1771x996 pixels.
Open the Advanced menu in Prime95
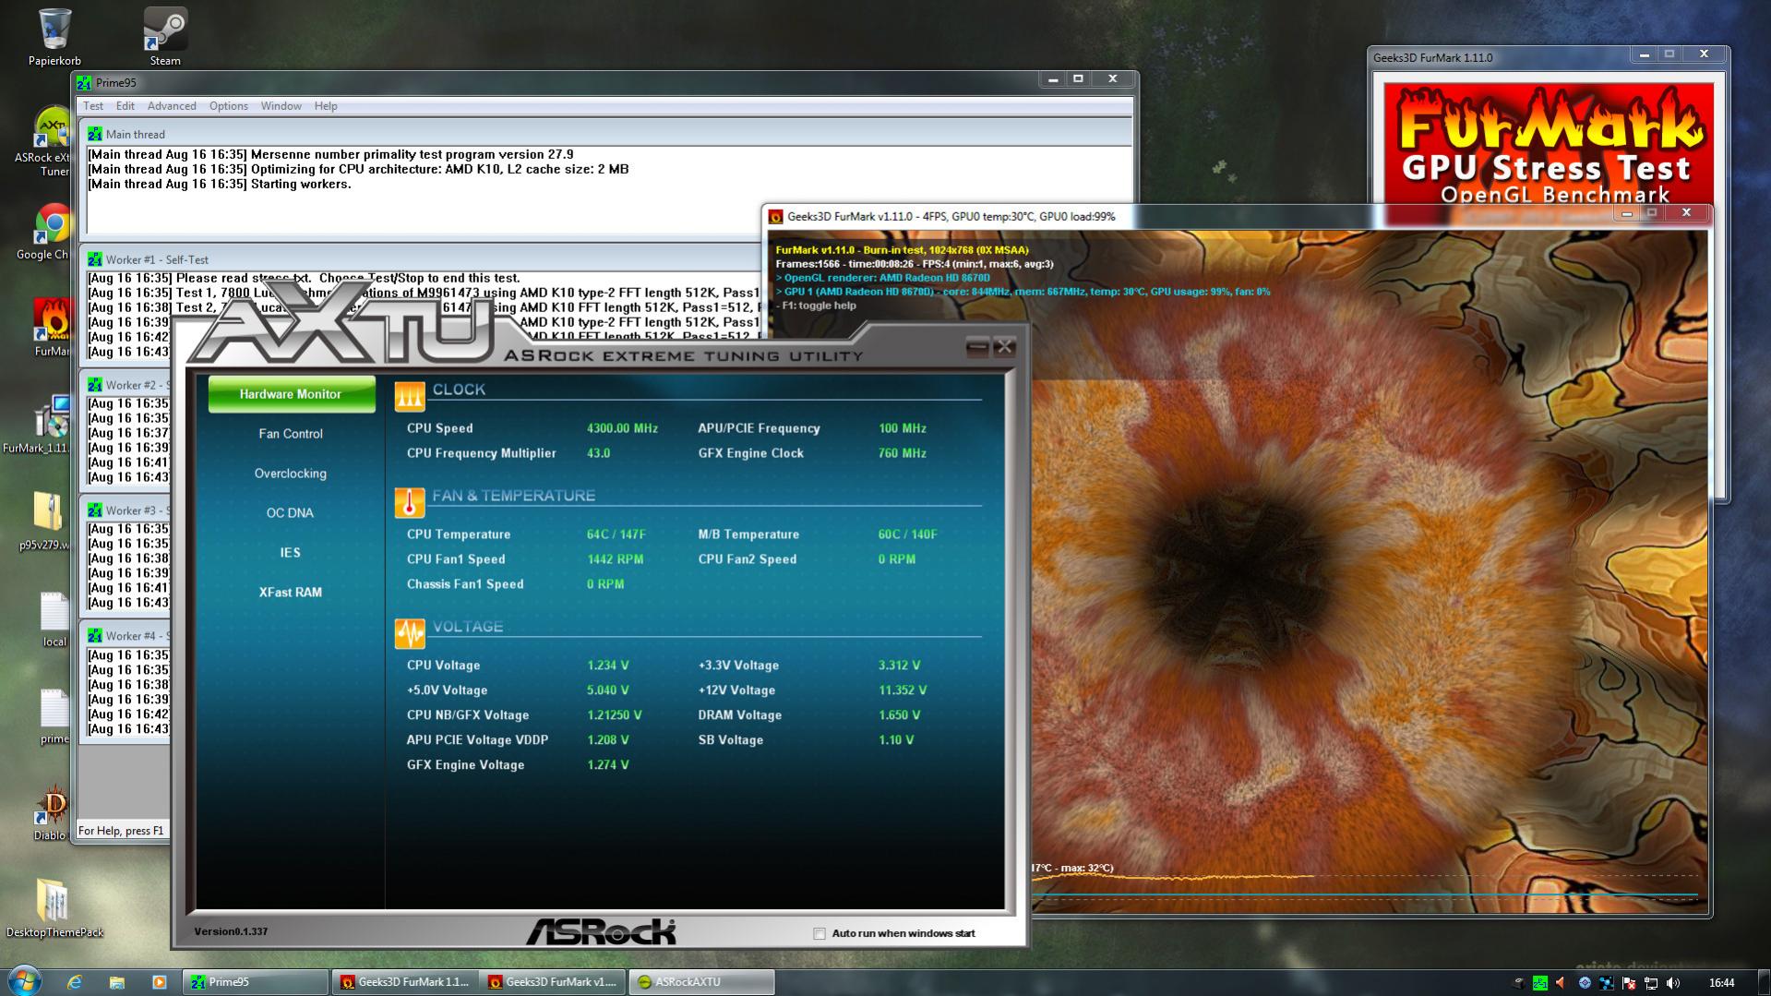[172, 106]
